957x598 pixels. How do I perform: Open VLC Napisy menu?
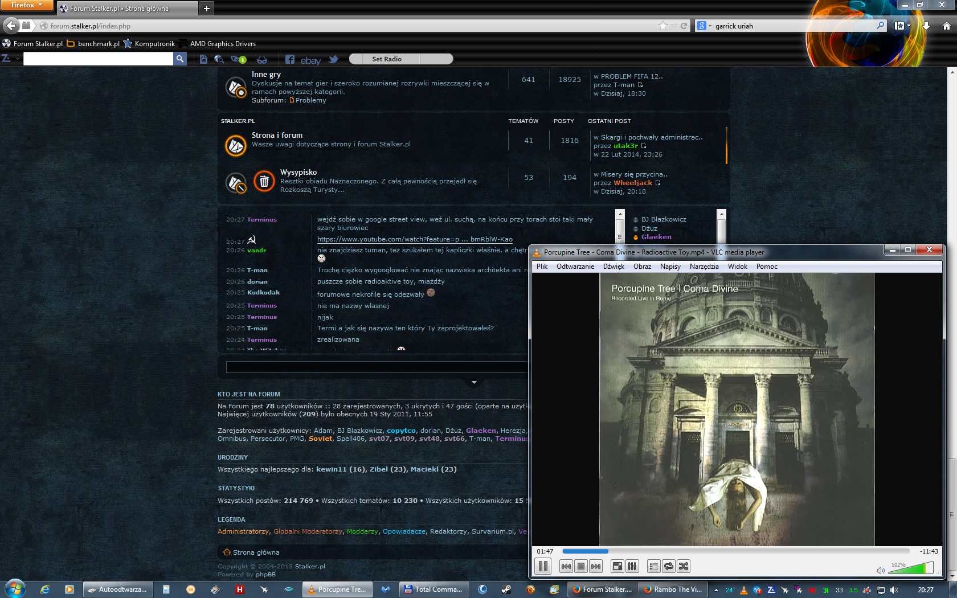[x=670, y=267]
